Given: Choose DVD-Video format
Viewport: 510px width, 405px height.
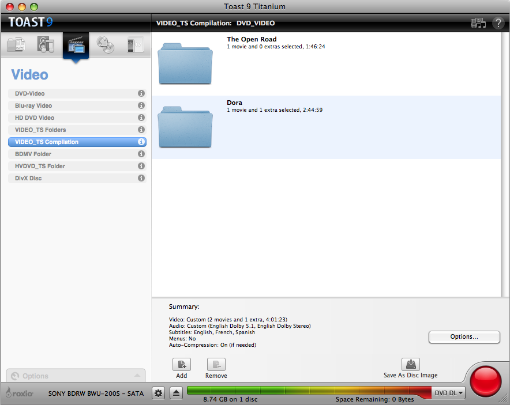Looking at the screenshot, I should click(77, 93).
